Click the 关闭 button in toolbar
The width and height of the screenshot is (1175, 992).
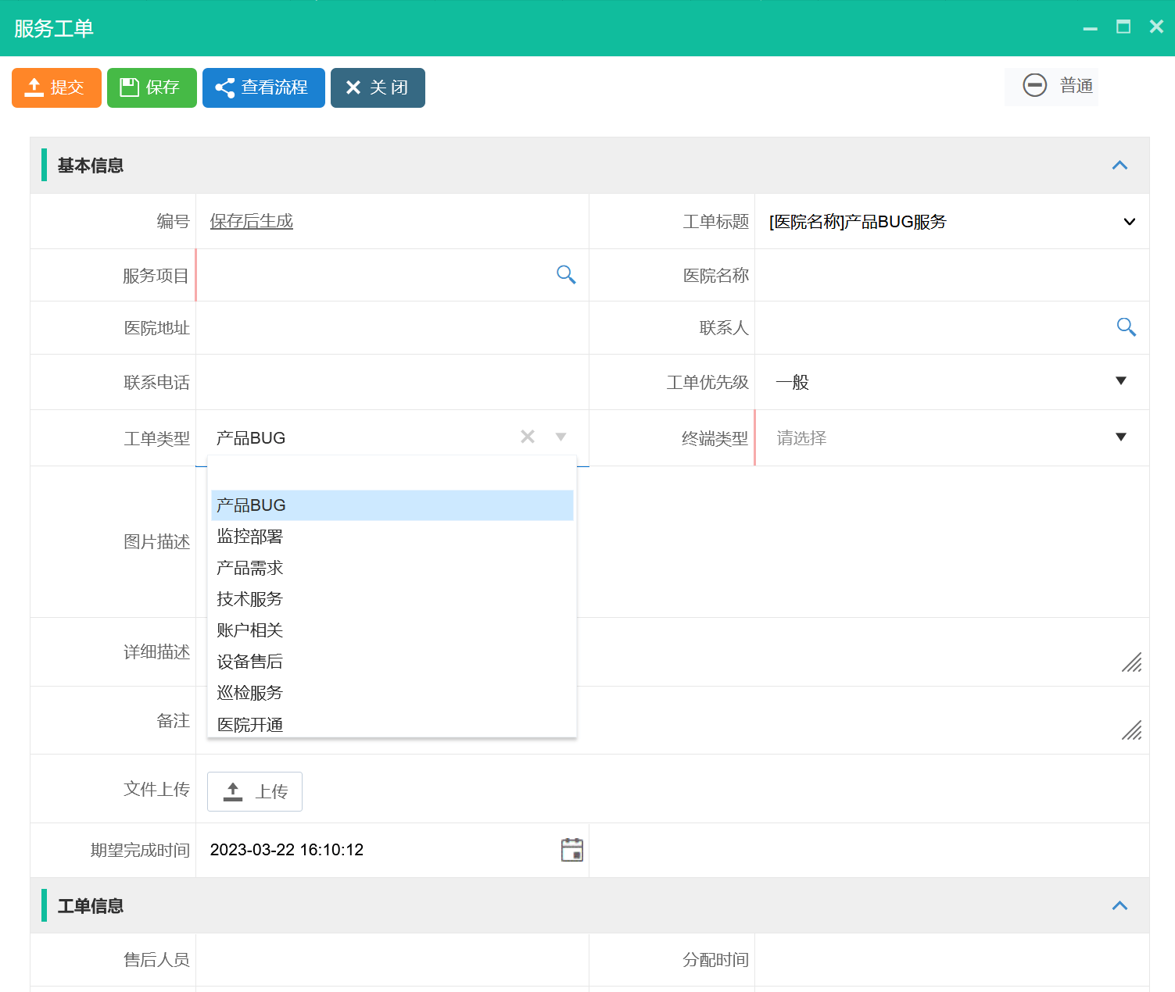tap(378, 87)
